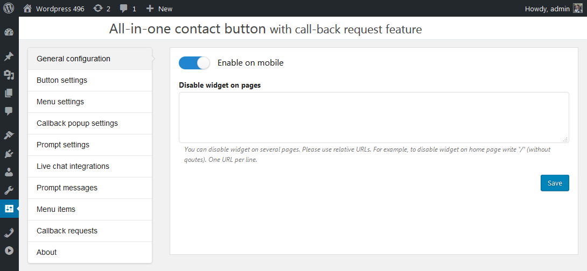587x271 pixels.
Task: Open the Media library icon
Action: click(9, 75)
